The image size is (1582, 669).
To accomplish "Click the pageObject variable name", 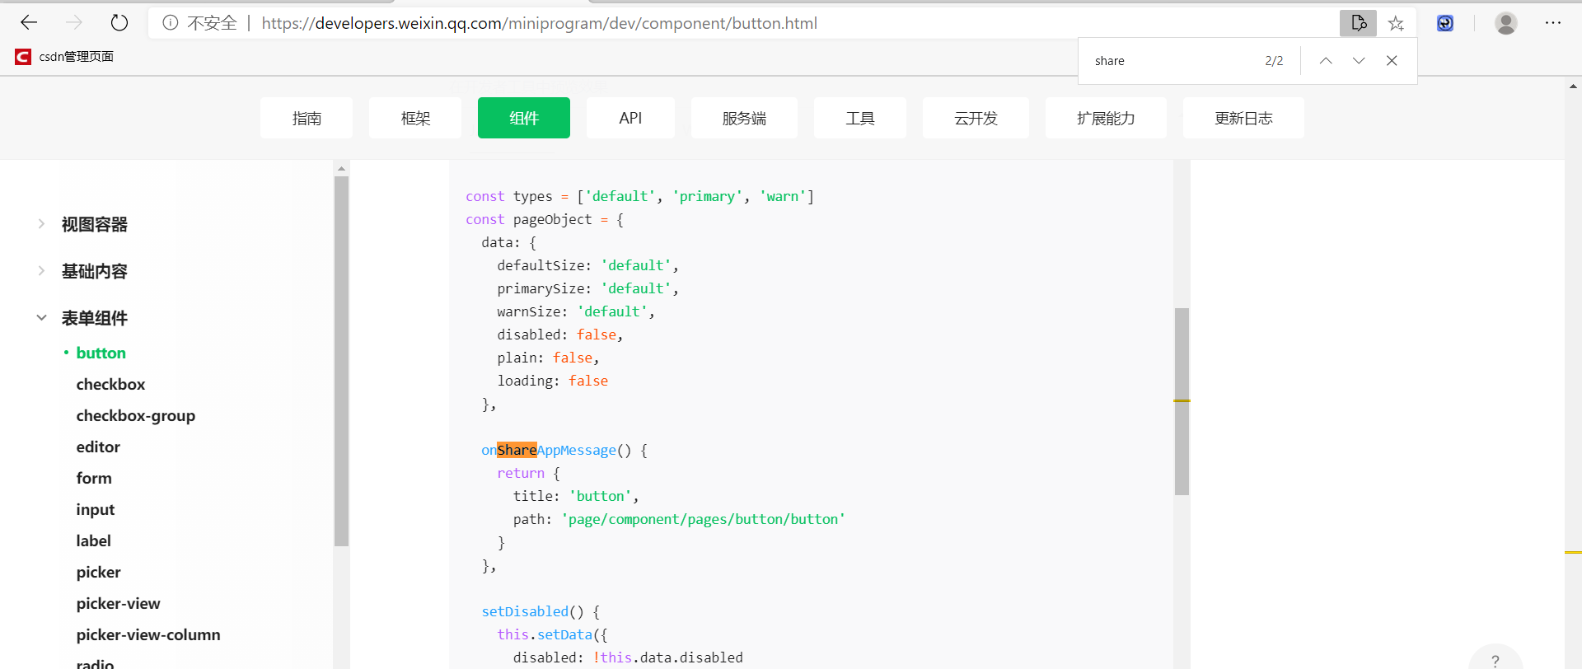I will 552,219.
